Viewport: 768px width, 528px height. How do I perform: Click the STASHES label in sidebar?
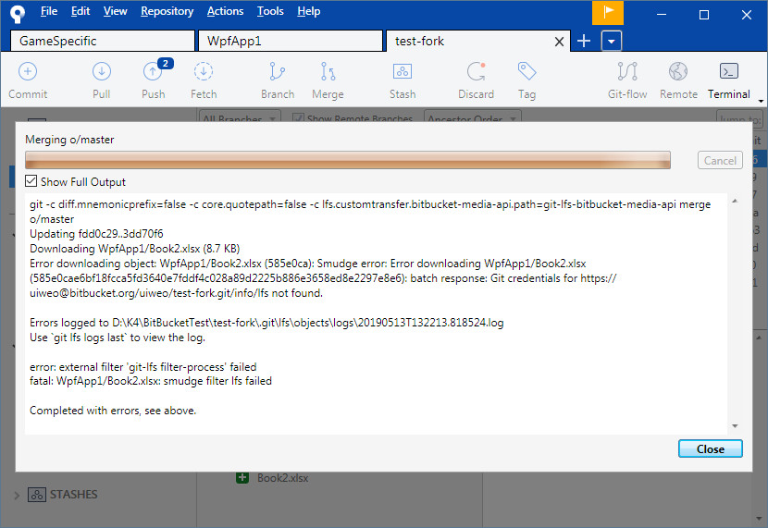click(73, 495)
